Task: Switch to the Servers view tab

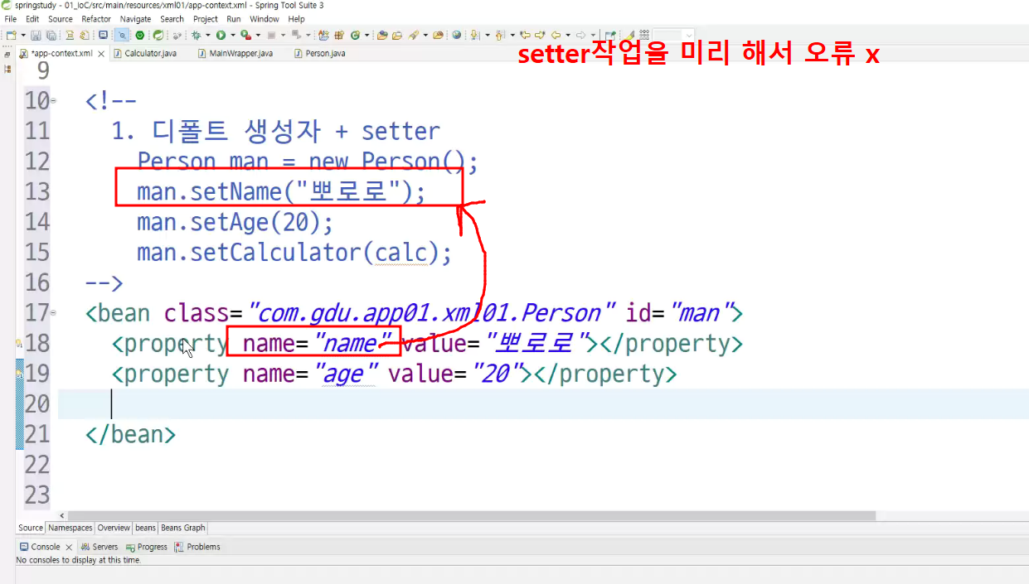Action: click(100, 547)
